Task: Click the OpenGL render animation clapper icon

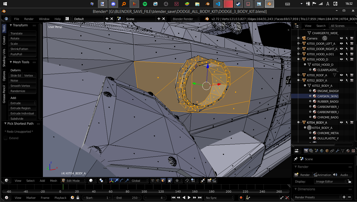Action: pos(214,181)
